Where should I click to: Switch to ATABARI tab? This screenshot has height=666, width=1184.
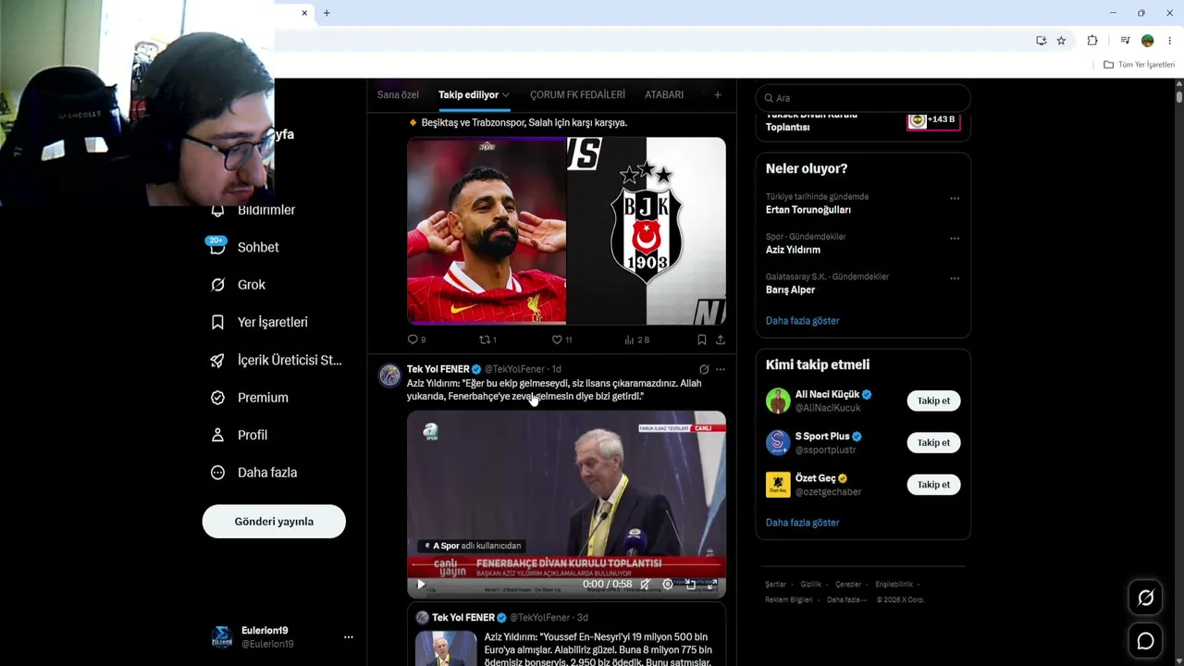[x=664, y=94]
